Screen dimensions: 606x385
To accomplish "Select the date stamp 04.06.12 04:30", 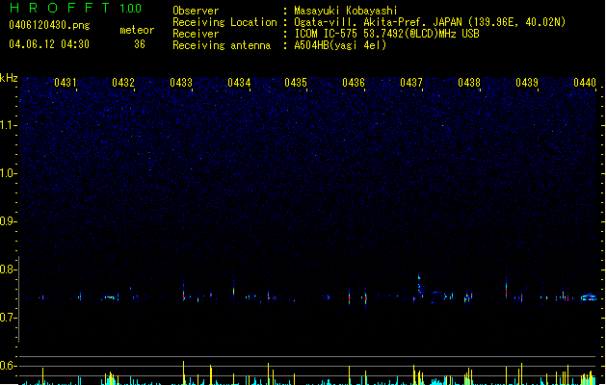I will click(x=49, y=44).
